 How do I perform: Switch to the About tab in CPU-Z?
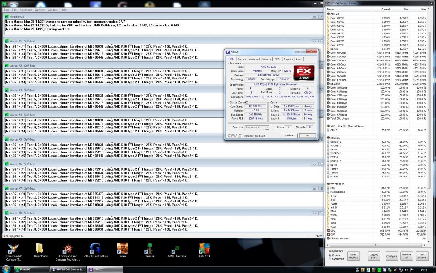[299, 59]
